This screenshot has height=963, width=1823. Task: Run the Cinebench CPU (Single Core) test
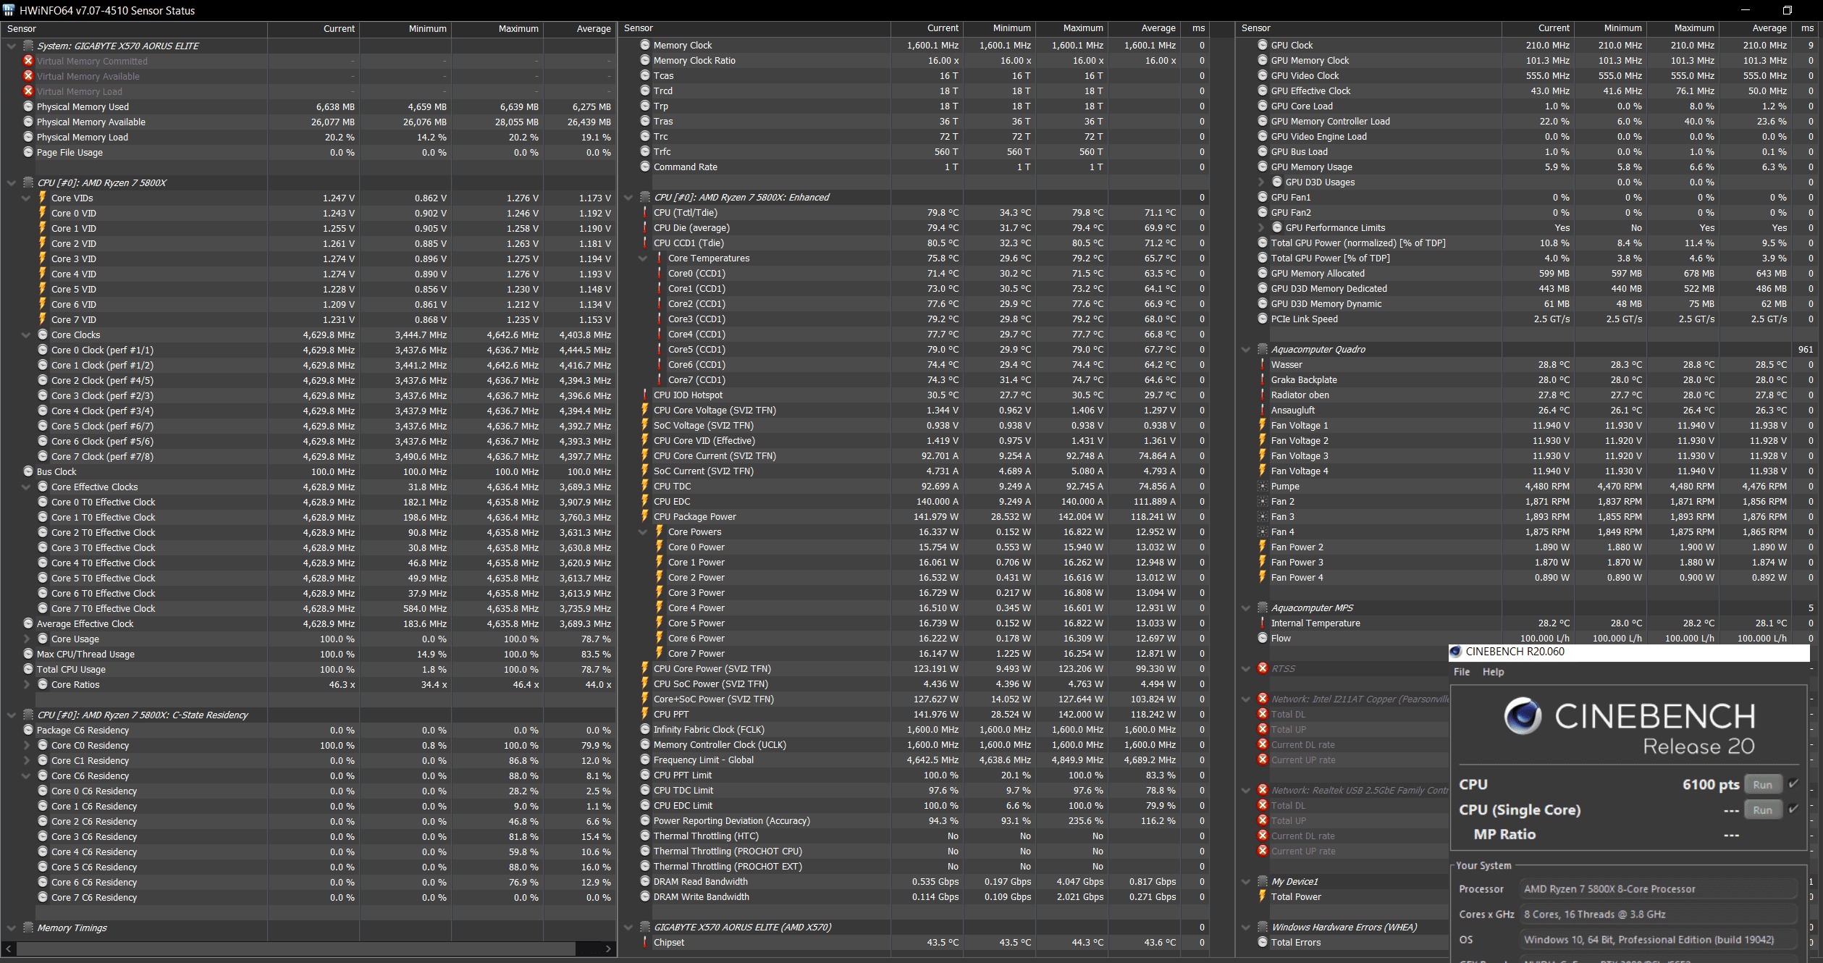[x=1762, y=809]
